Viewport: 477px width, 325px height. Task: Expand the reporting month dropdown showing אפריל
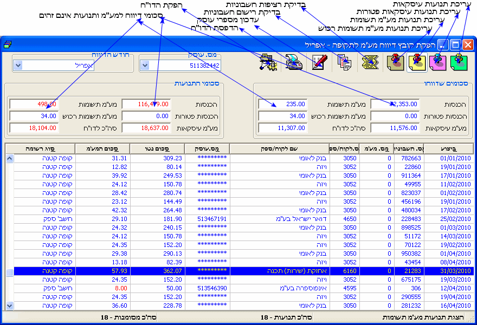pyautogui.click(x=18, y=66)
